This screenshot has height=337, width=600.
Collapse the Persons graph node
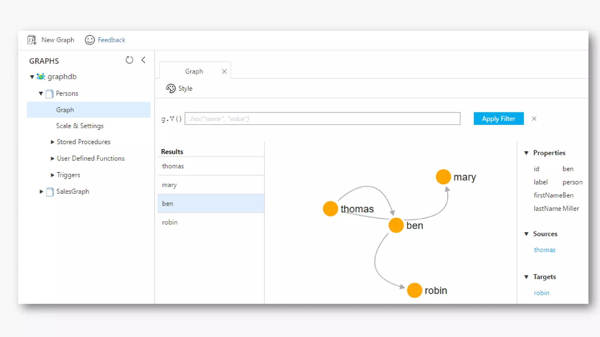[41, 94]
